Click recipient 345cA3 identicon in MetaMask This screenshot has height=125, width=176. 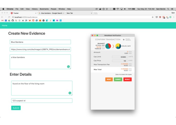click(x=118, y=46)
